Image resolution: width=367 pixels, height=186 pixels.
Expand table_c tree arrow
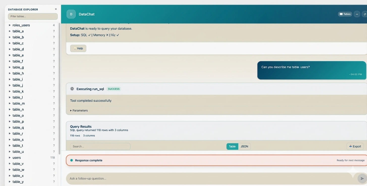coord(10,43)
